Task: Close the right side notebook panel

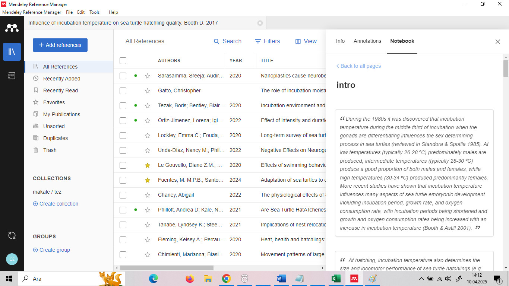Action: point(497,42)
